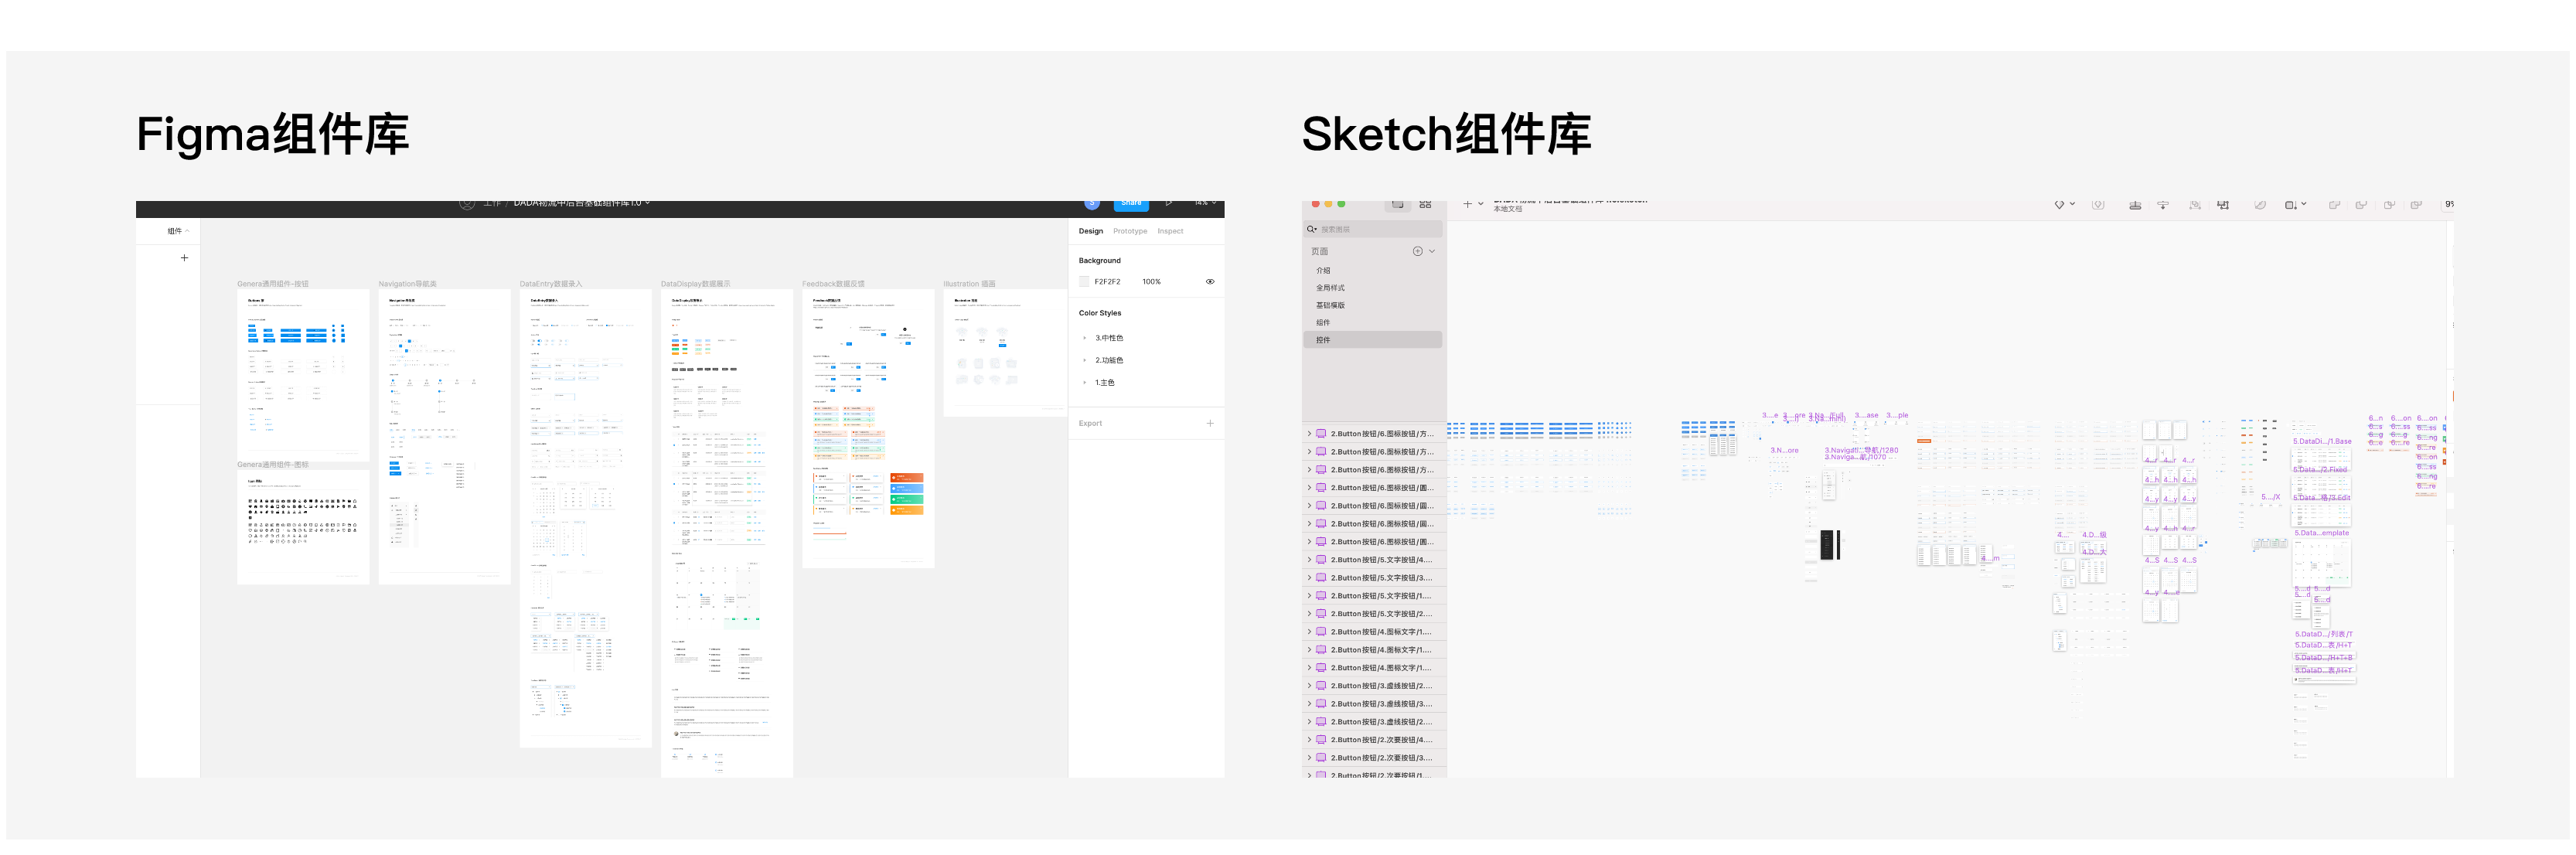Click the Sketch layer search magnifier icon
This screenshot has width=2576, height=855.
coord(1311,229)
